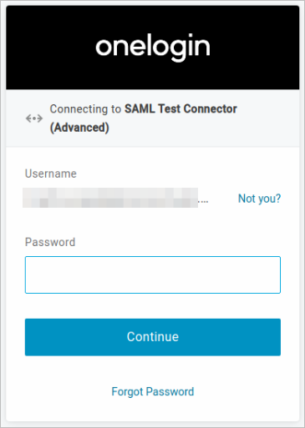Click the Username label
This screenshot has width=305, height=428.
point(51,174)
